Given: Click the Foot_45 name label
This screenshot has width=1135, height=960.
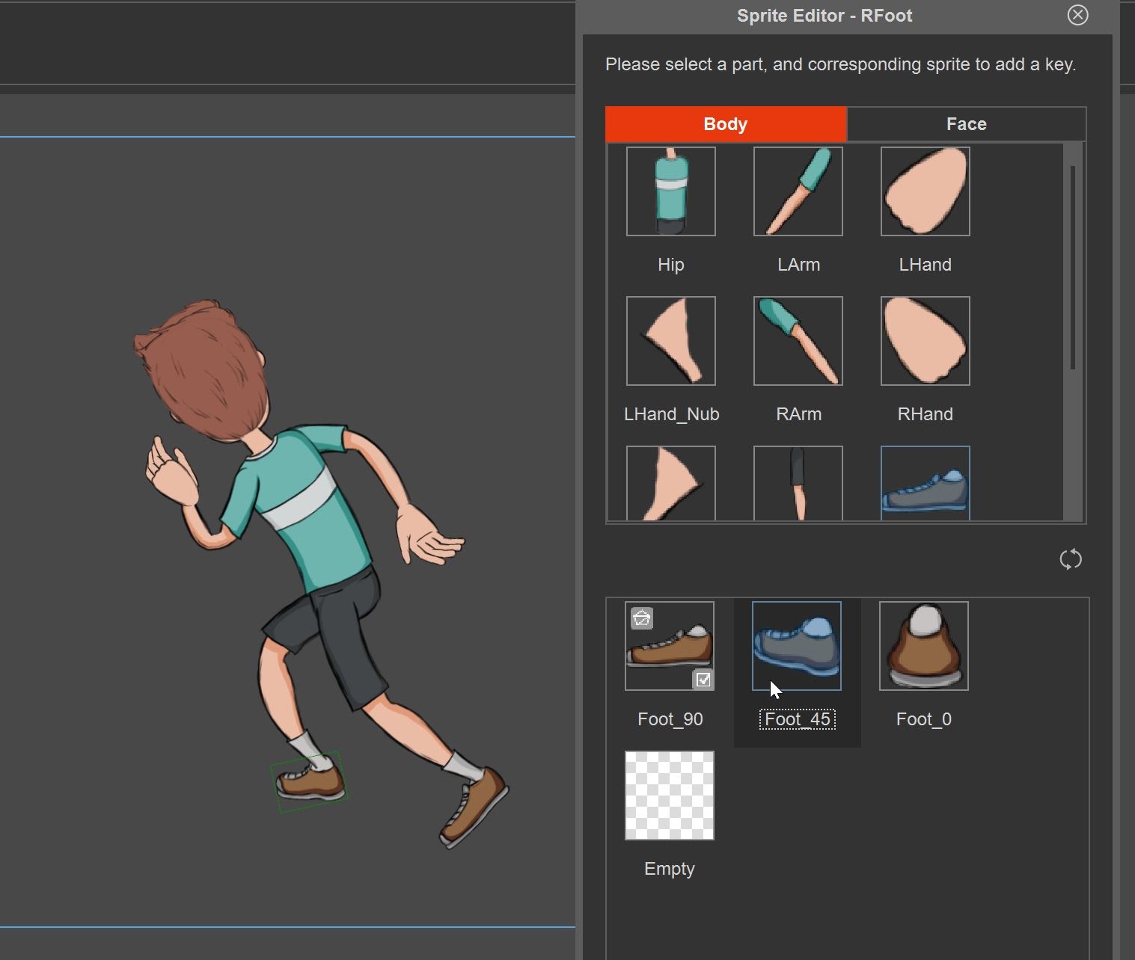Looking at the screenshot, I should pos(797,719).
